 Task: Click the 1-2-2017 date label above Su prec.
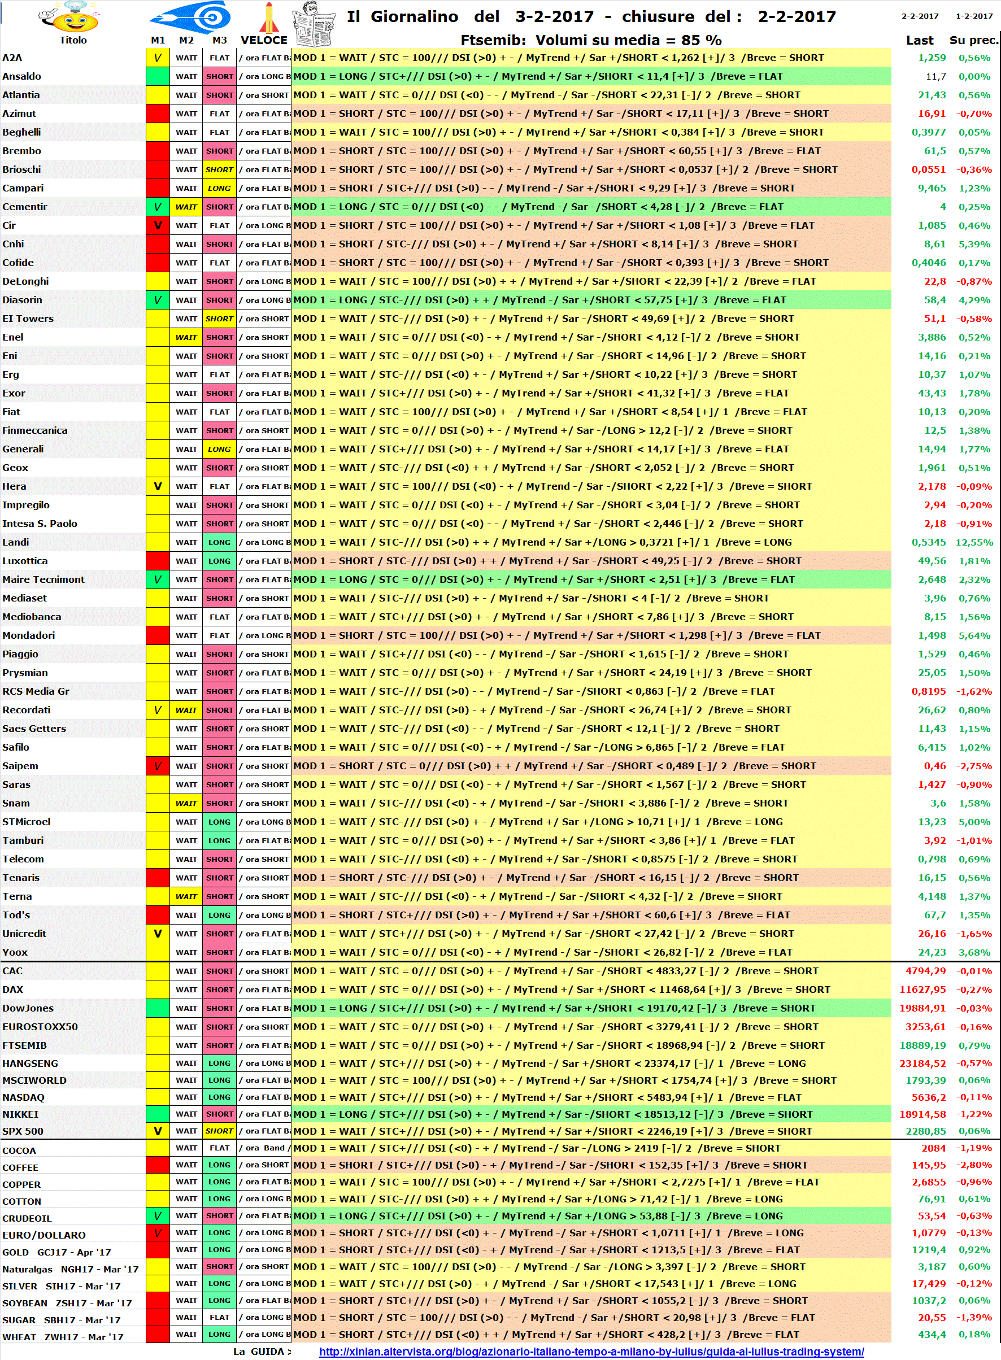click(974, 16)
